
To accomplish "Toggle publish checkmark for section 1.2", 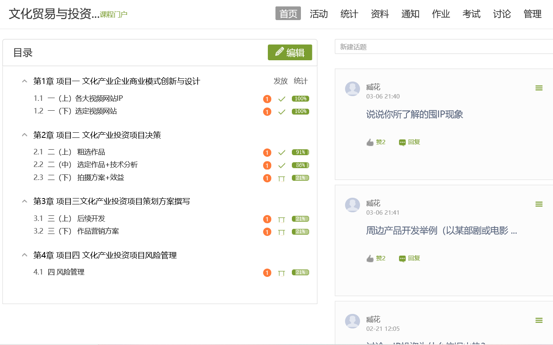I will pyautogui.click(x=282, y=112).
